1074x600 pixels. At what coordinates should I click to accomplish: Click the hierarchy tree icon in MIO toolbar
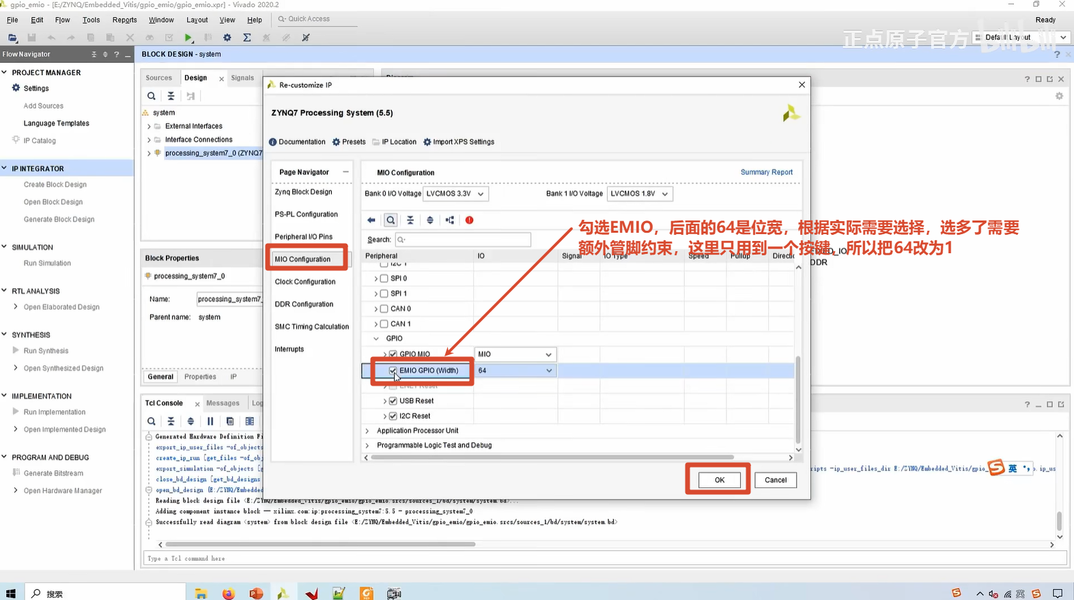(450, 220)
